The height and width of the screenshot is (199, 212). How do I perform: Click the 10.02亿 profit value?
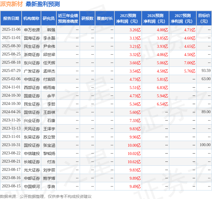(134, 154)
